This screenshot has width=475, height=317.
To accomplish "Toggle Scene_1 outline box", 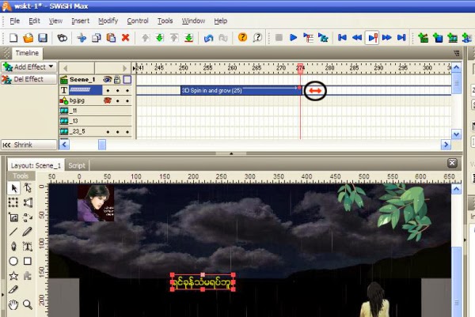I will (x=127, y=80).
